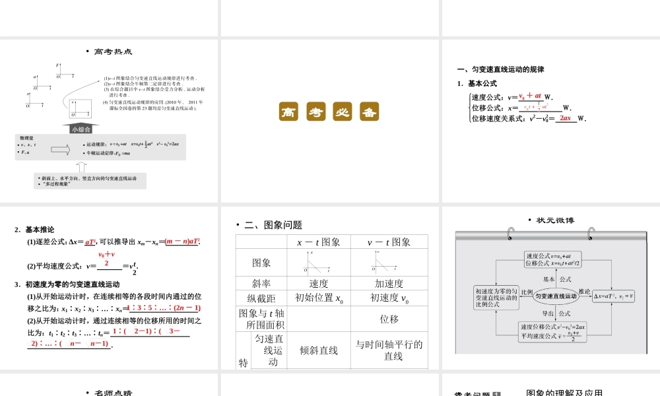Viewport: 660px width, 396px height.
Task: Click the 斜率 row label
Action: pos(261,283)
